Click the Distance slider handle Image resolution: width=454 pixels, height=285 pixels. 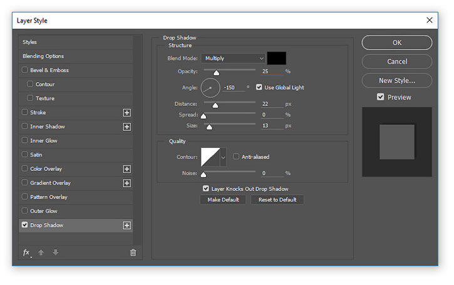pyautogui.click(x=215, y=105)
